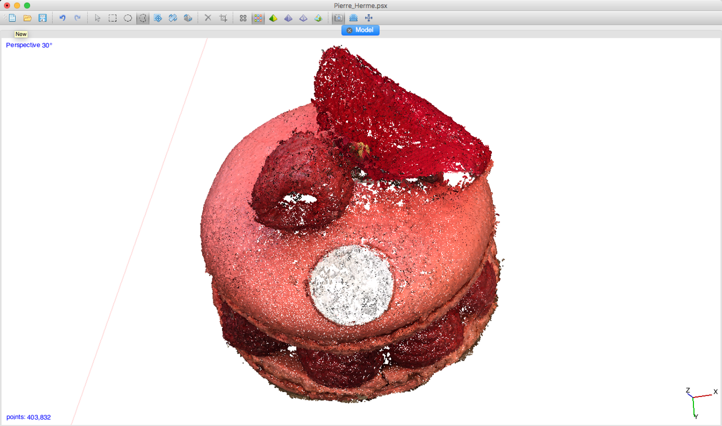Image resolution: width=722 pixels, height=426 pixels.
Task: Close the Model tab
Action: [349, 30]
